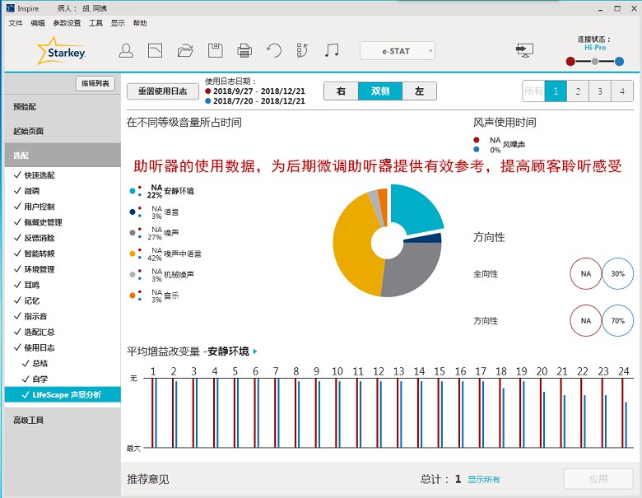Click the music note icon
Image resolution: width=642 pixels, height=498 pixels.
[x=332, y=50]
